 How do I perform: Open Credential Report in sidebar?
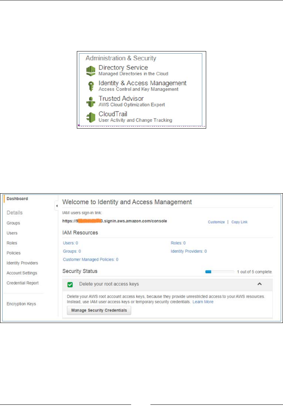(23, 283)
